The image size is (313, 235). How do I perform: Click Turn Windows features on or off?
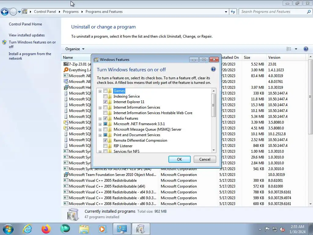(32, 44)
